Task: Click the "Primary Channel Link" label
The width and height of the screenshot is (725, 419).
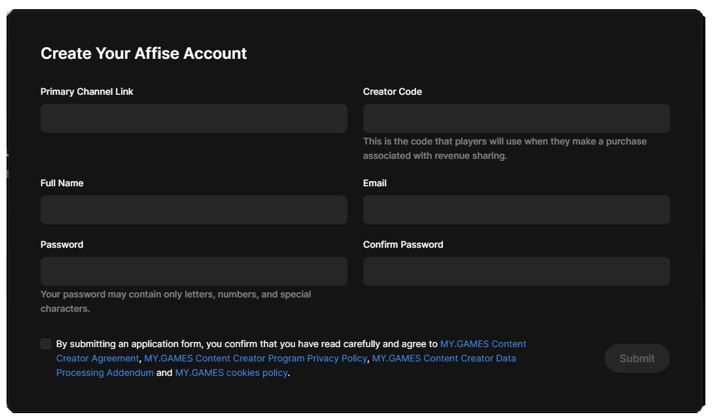Action: pyautogui.click(x=87, y=92)
